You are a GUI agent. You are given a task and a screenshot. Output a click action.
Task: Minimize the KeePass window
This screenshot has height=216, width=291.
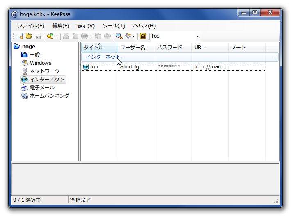[x=244, y=13]
